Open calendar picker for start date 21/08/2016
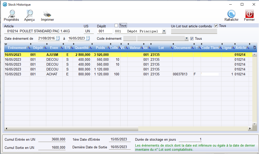This screenshot has height=154, width=259. [58, 38]
